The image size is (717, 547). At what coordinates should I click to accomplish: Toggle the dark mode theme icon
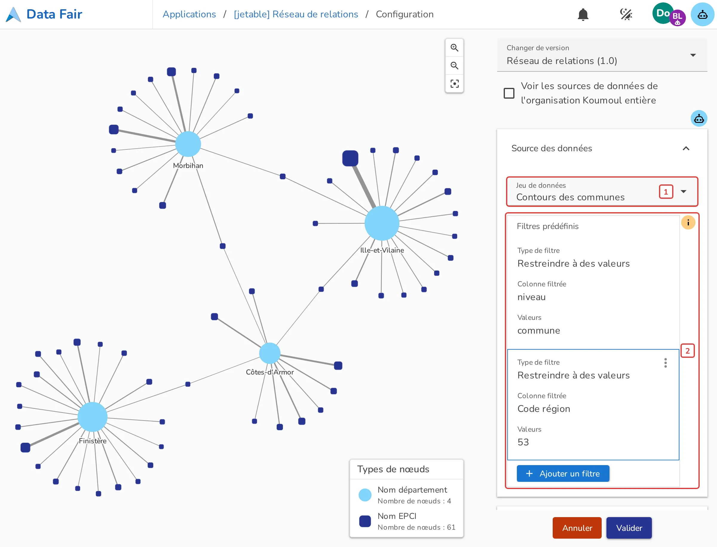[x=626, y=14]
